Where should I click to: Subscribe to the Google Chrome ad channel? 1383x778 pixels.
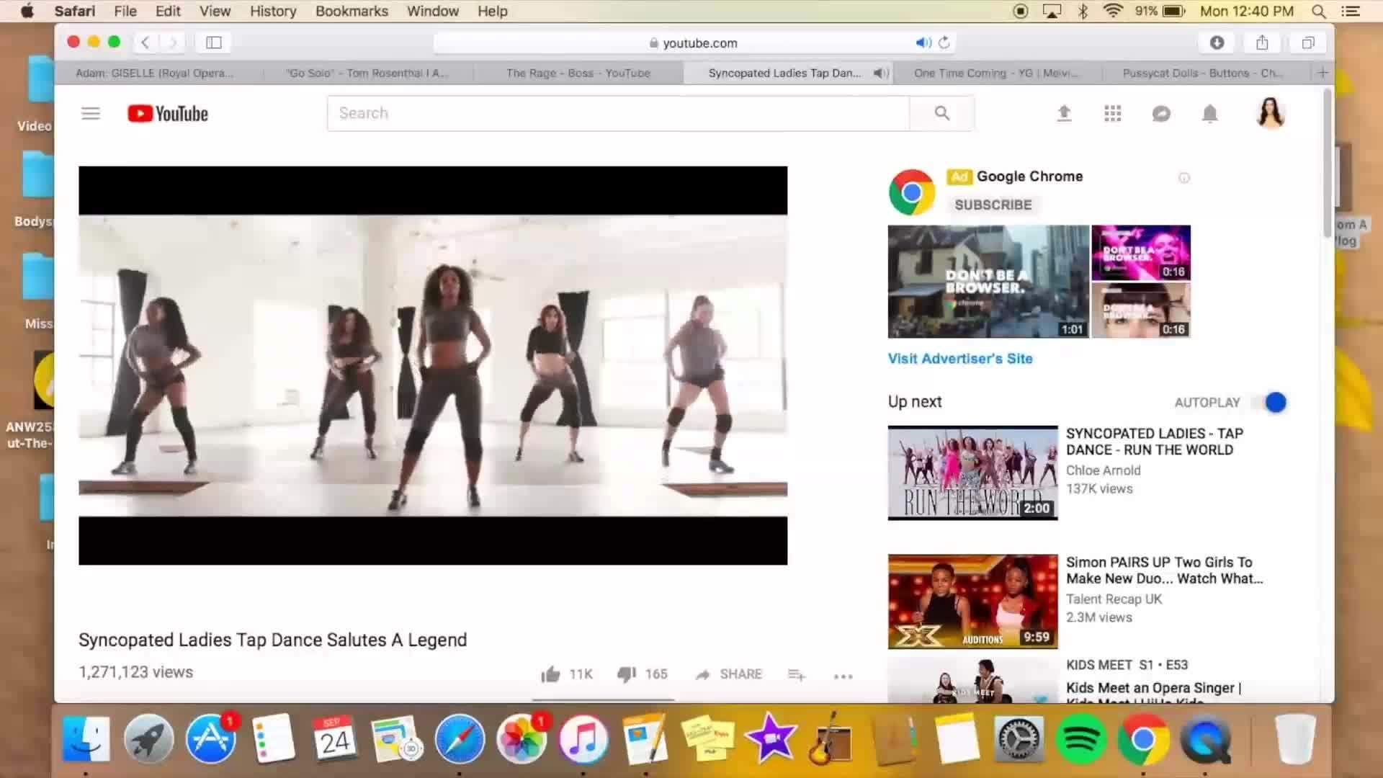(993, 205)
